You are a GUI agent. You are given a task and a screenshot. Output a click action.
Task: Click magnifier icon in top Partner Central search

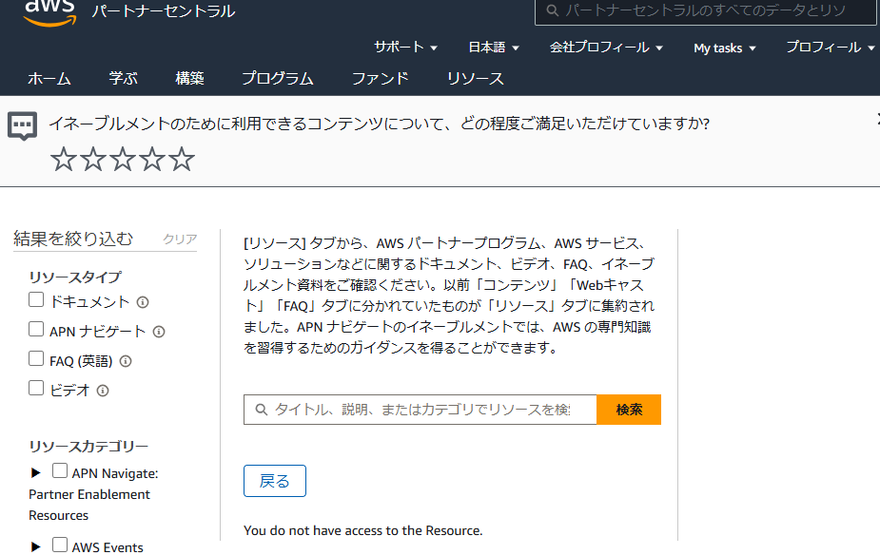552,10
